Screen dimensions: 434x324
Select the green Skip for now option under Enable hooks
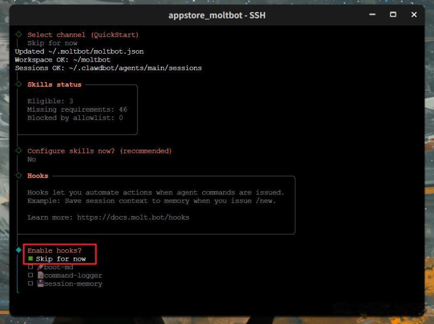[60, 259]
